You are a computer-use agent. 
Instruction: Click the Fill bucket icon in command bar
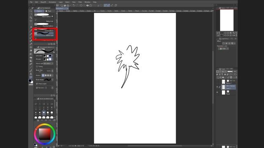coord(87,5)
